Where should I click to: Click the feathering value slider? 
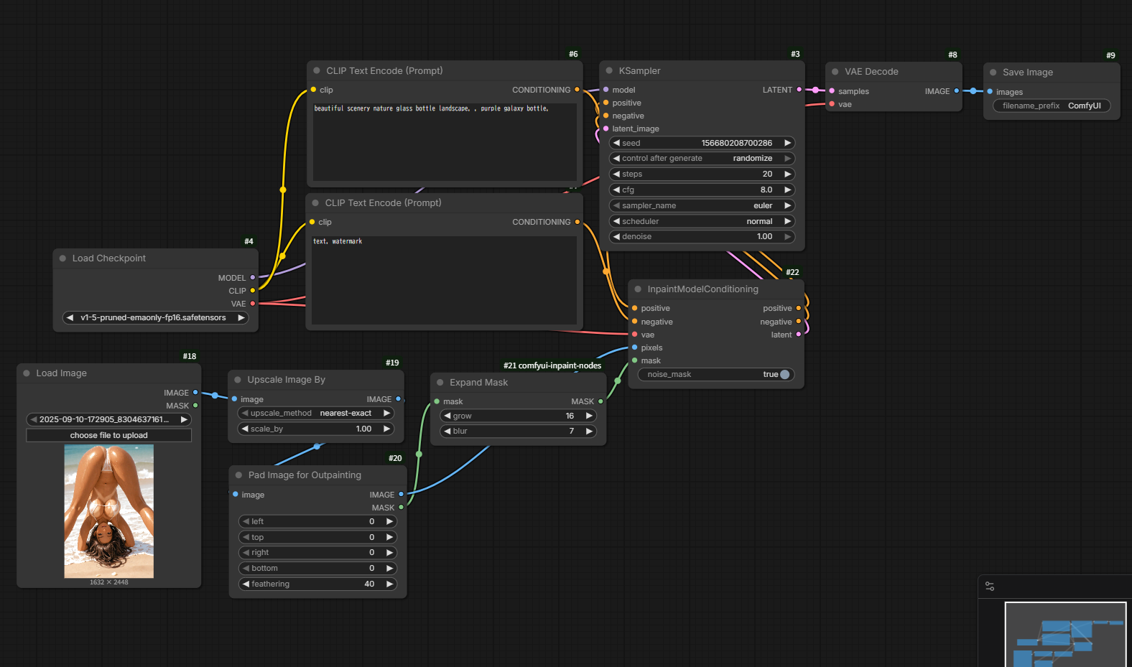point(316,584)
